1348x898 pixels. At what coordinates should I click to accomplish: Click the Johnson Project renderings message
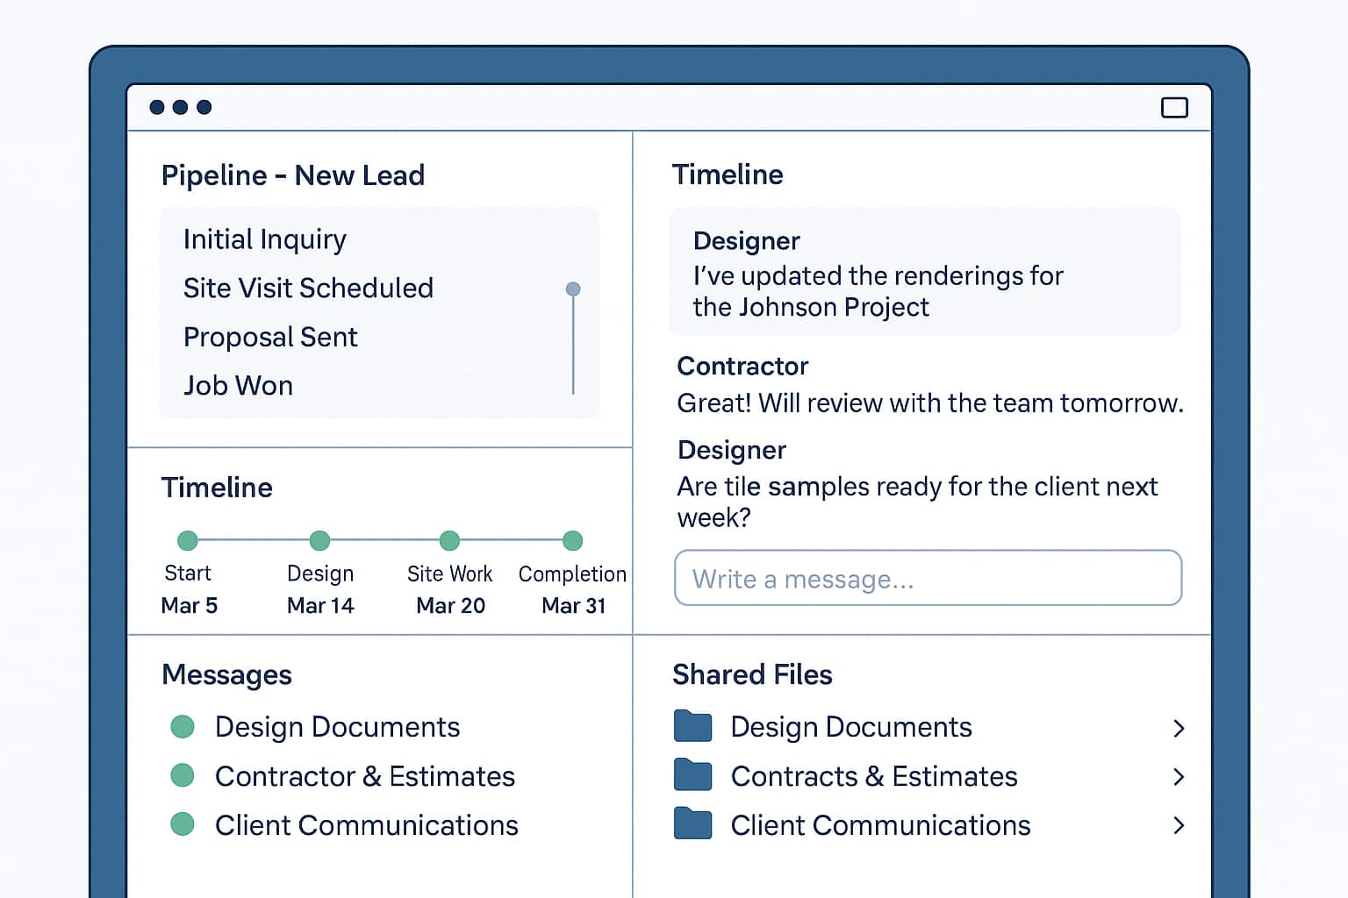[x=925, y=272]
